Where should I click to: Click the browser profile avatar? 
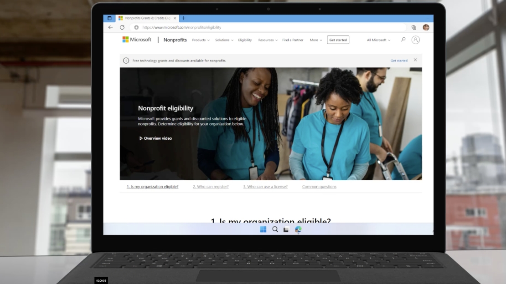tap(426, 27)
